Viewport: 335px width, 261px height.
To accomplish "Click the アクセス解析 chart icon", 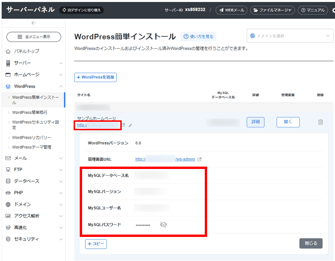I will click(x=8, y=216).
